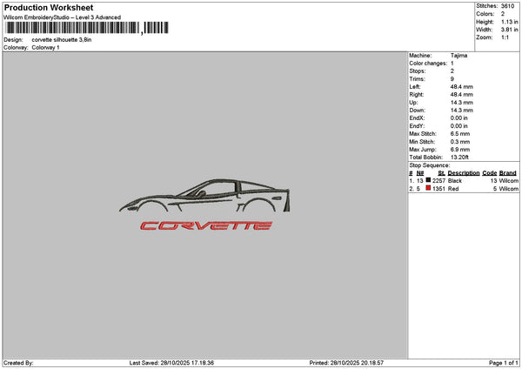
Task: Click the 'Last Saved: 28/10/2025 17.18.36' text
Action: 171,363
